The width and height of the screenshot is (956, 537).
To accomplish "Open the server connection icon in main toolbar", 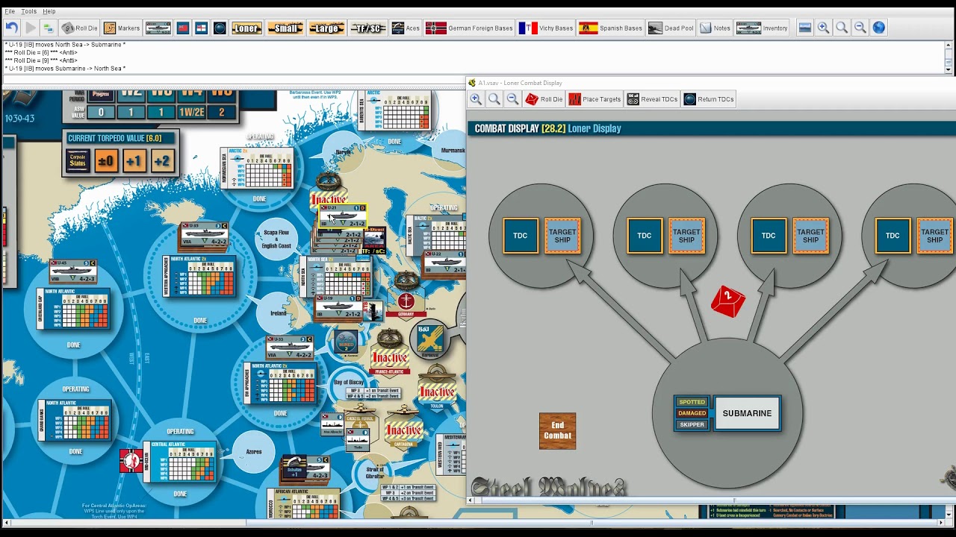I will coord(48,28).
